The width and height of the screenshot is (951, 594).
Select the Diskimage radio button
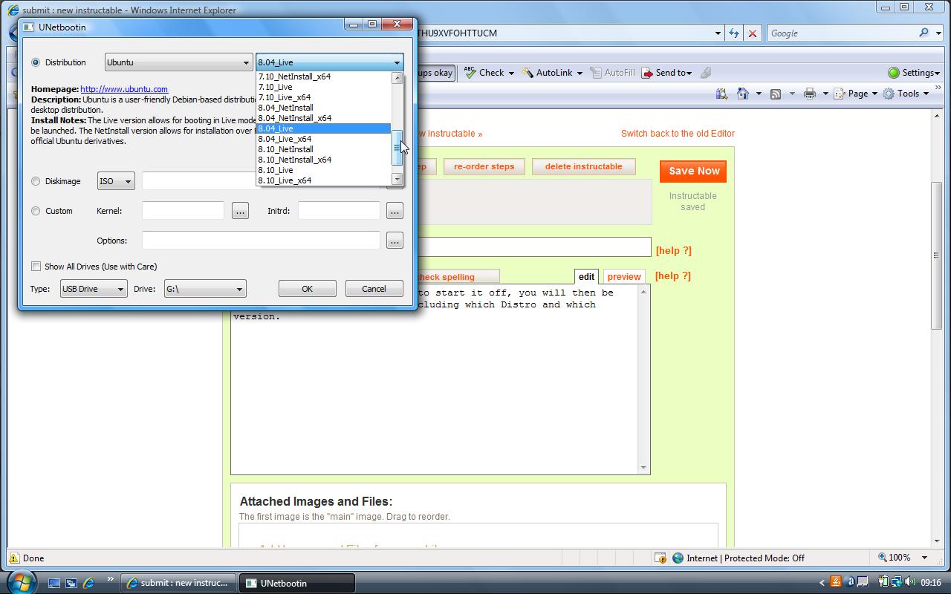coord(35,180)
